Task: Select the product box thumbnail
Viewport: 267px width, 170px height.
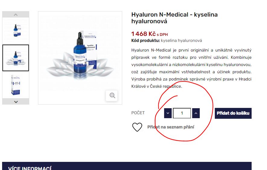Action: click(16, 85)
